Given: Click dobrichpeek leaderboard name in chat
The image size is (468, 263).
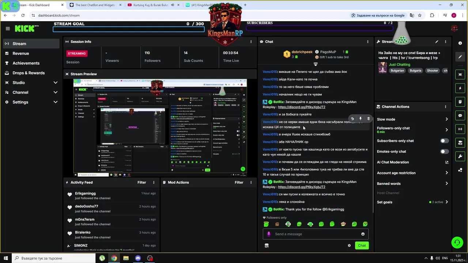Looking at the screenshot, I should click(x=302, y=52).
